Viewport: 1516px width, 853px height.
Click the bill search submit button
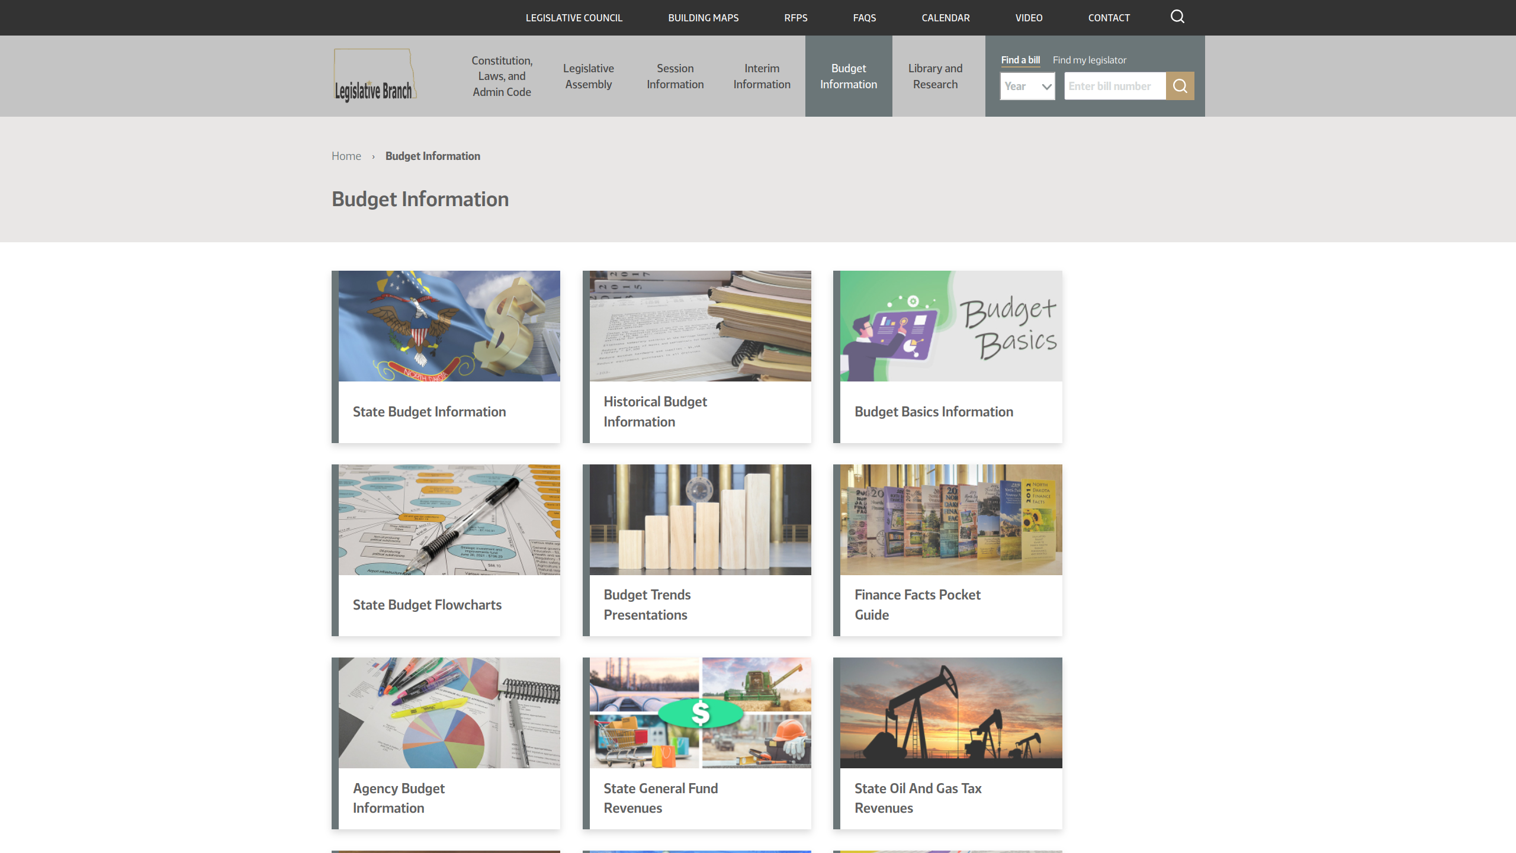[x=1181, y=85]
